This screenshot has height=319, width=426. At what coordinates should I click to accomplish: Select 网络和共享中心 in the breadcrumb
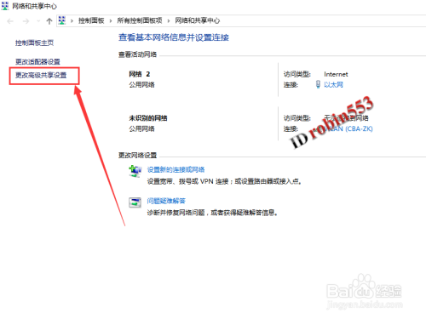[198, 20]
